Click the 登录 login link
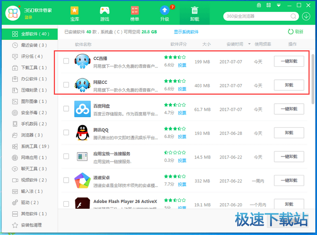This screenshot has width=317, height=235. (x=28, y=17)
